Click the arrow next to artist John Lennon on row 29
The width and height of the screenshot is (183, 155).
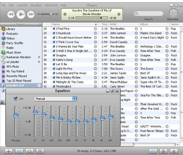pyautogui.click(x=136, y=33)
